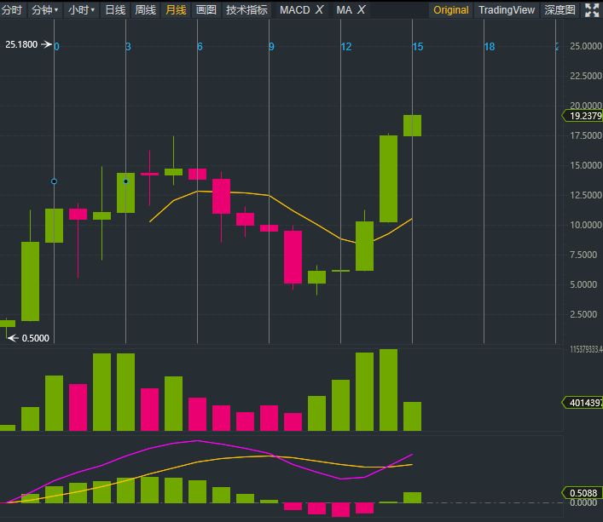Image resolution: width=603 pixels, height=522 pixels.
Task: Switch to the 分时 time-sharing view
Action: click(x=12, y=10)
